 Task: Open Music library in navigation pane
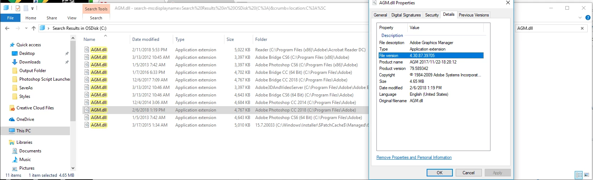tap(25, 160)
